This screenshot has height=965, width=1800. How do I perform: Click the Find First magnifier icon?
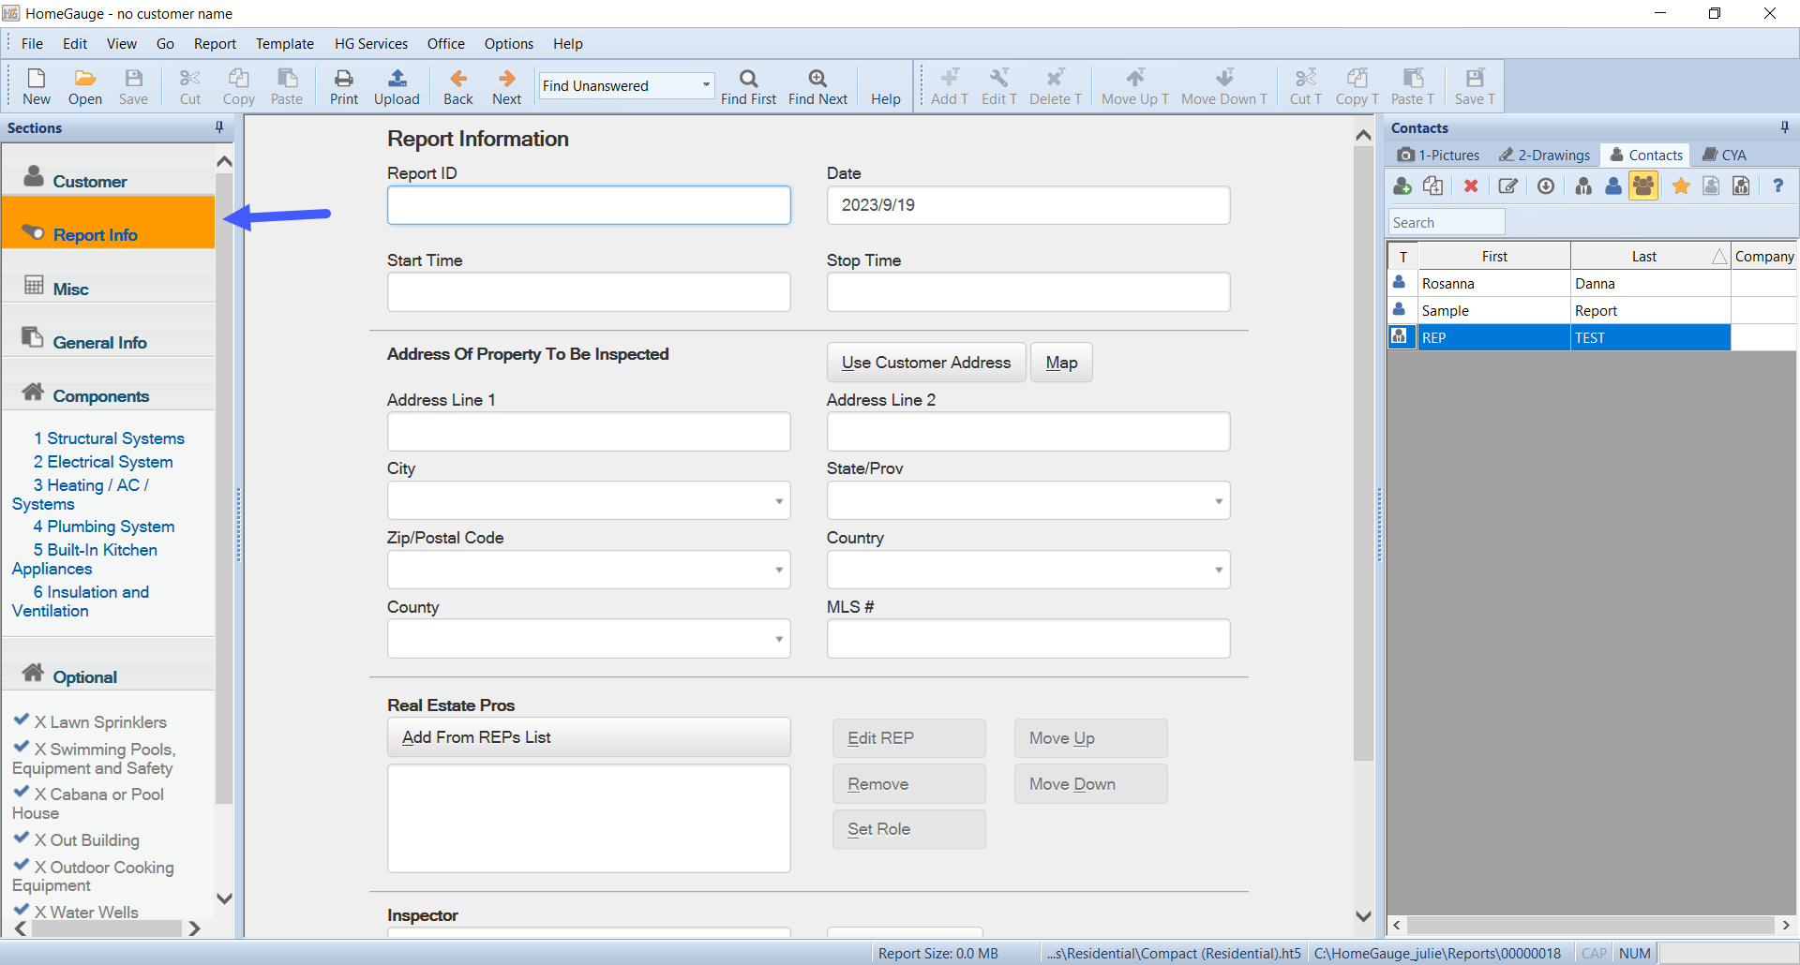[x=748, y=79]
